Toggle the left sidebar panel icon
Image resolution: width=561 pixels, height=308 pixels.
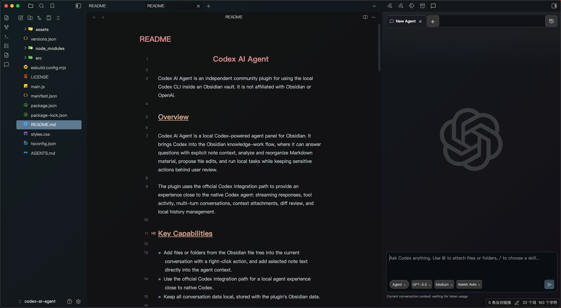pos(78,6)
